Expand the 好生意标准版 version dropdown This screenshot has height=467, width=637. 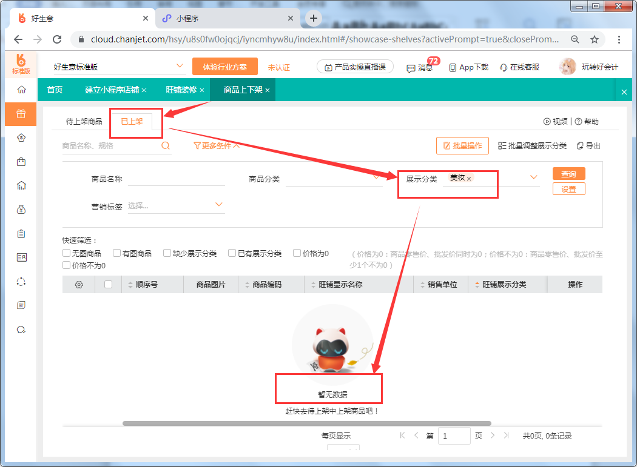180,66
